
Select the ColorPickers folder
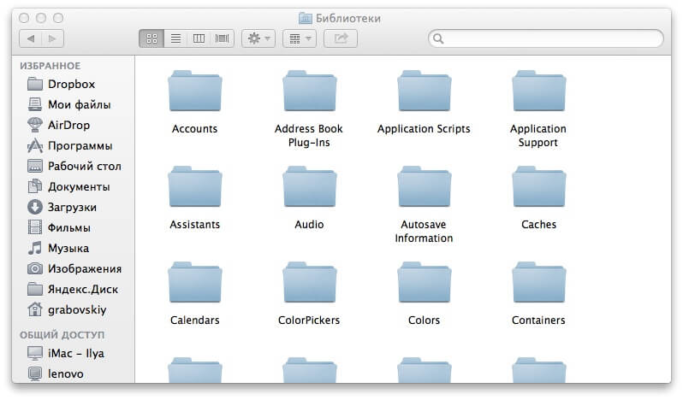click(x=309, y=293)
